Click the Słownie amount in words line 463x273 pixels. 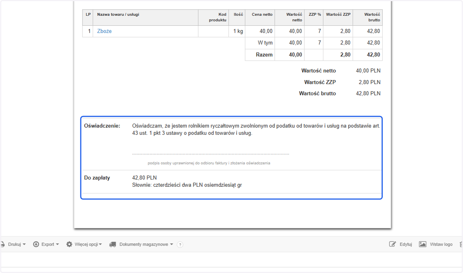[x=187, y=185]
